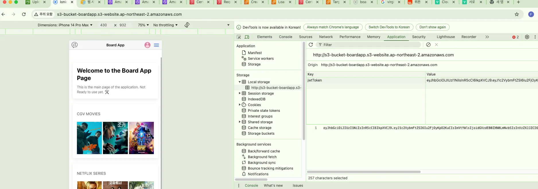This screenshot has height=189, width=538.
Task: Open the device toolbar more options arrow
Action: coord(228,25)
